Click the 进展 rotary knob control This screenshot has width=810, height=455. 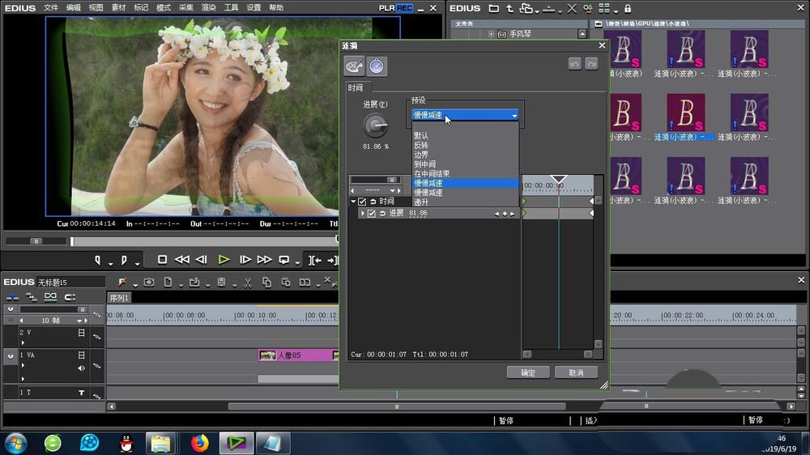point(375,125)
